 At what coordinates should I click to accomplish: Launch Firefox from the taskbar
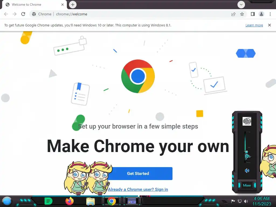coord(70,201)
